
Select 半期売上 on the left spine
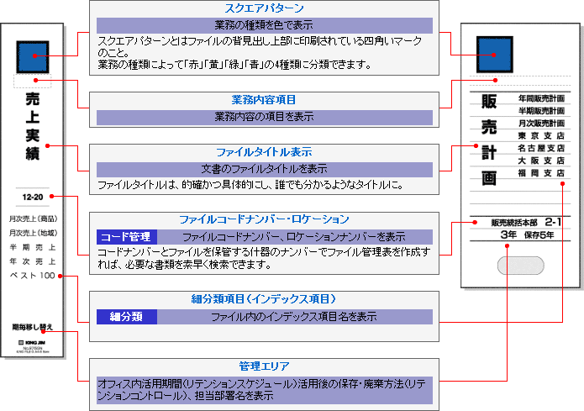pos(33,247)
